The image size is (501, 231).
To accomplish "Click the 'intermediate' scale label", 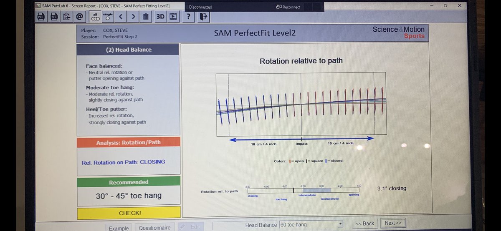I will [307, 195].
